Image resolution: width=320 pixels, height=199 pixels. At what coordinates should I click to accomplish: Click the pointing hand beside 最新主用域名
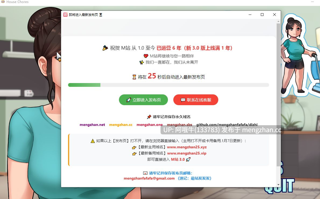coord(134,147)
